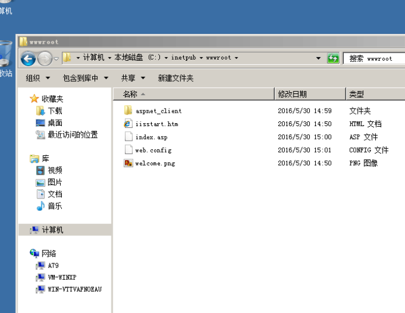This screenshot has height=313, width=405.
Task: Open the 共享 (Share) dropdown menu
Action: (x=132, y=78)
